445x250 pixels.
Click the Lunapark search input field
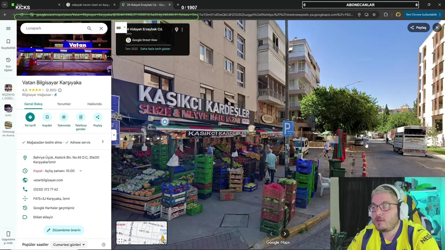tap(54, 28)
